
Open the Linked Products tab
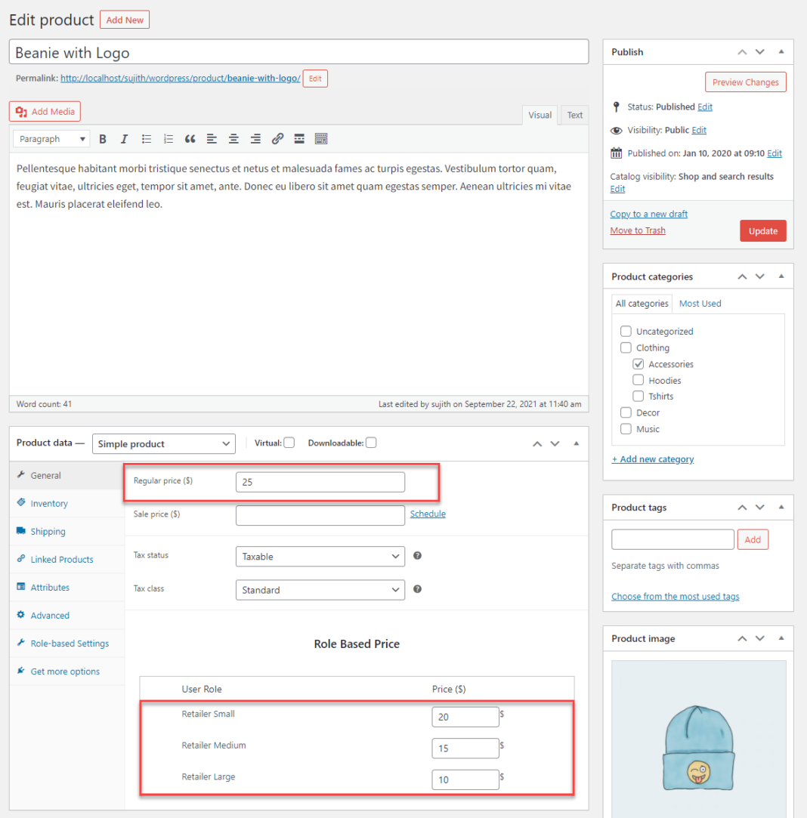point(66,559)
